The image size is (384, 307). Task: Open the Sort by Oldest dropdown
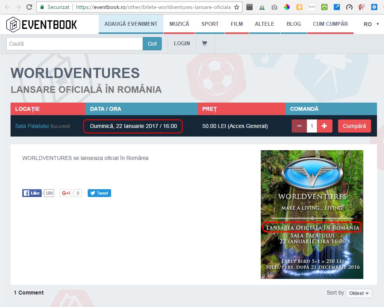coord(359,293)
